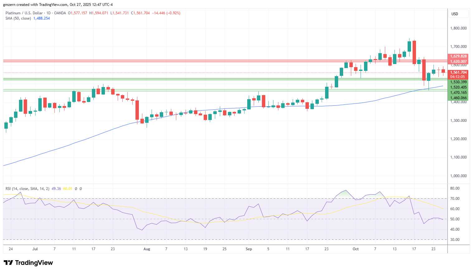Click the 1,000.000 price axis label

click(x=458, y=176)
